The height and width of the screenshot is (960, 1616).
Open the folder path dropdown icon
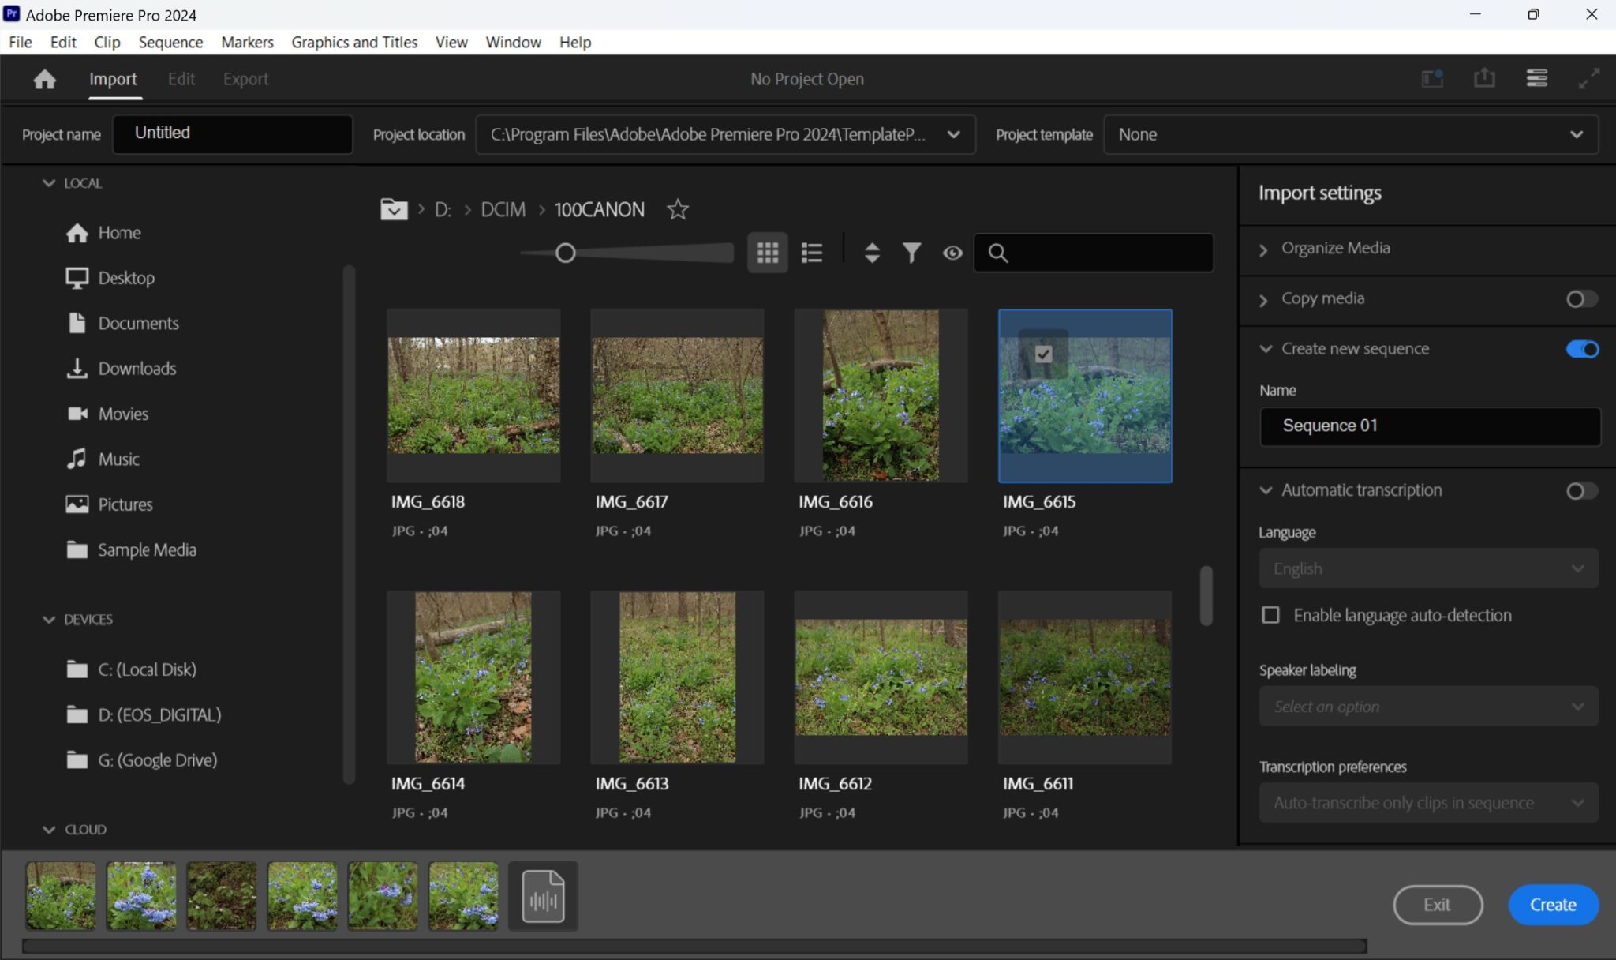(394, 209)
